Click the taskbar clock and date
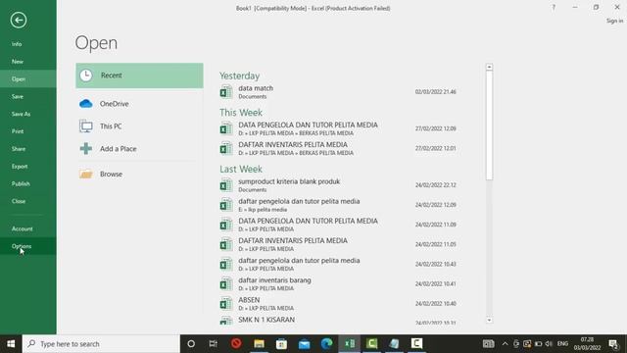Screen dimensions: 627x353 pos(587,344)
